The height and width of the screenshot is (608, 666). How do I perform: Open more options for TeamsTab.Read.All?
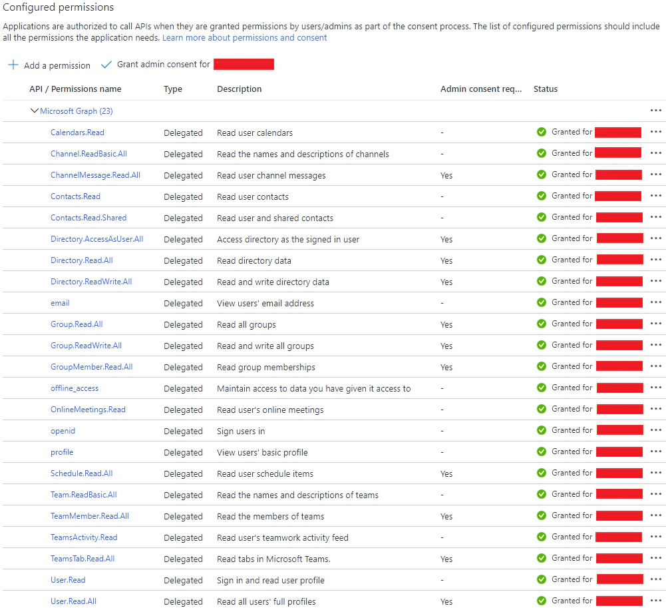pyautogui.click(x=655, y=558)
